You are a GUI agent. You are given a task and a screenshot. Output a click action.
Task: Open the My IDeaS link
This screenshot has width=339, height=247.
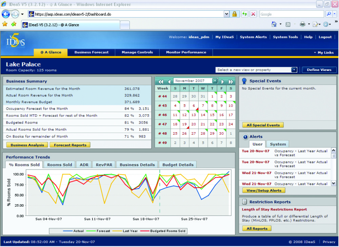[x=224, y=37]
